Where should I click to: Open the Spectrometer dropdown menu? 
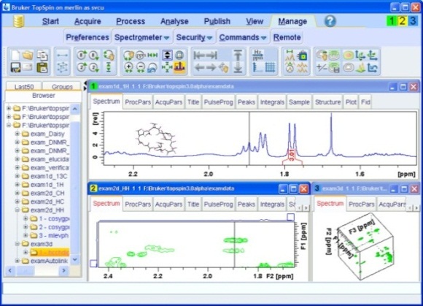(141, 37)
